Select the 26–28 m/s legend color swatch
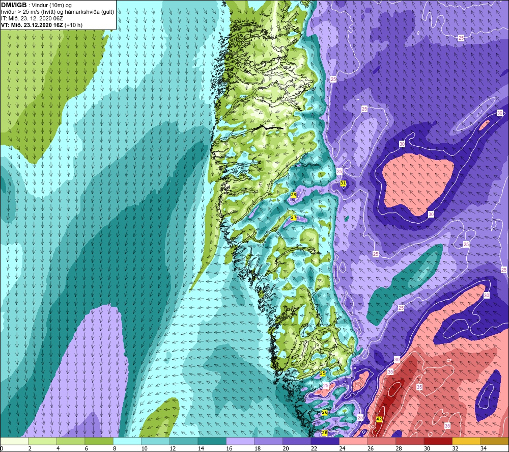 pyautogui.click(x=381, y=441)
